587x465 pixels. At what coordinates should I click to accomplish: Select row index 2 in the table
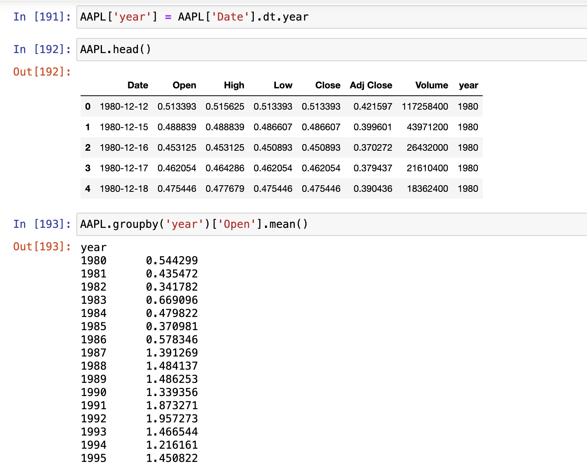pos(88,148)
